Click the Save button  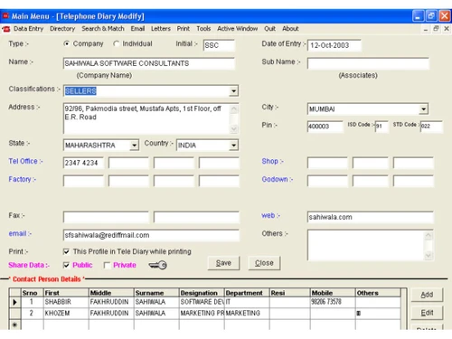223,263
